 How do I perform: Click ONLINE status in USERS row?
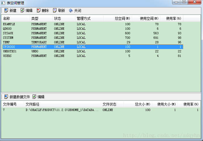pyautogui.click(x=59, y=56)
